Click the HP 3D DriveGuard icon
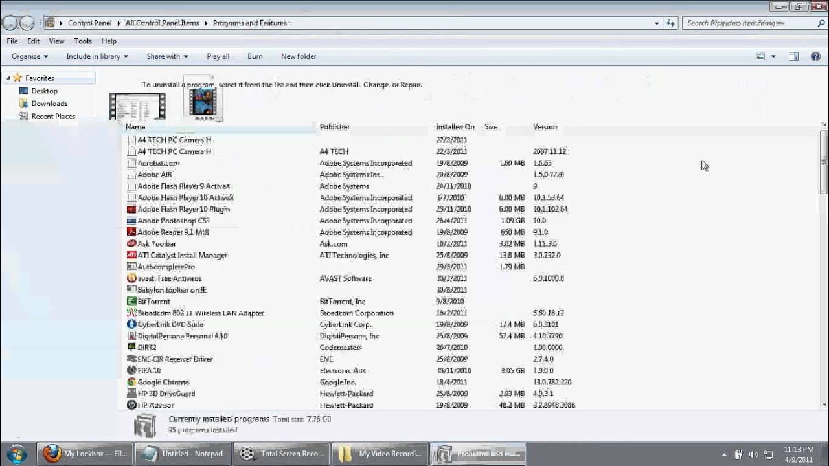The height and width of the screenshot is (466, 829). click(131, 394)
